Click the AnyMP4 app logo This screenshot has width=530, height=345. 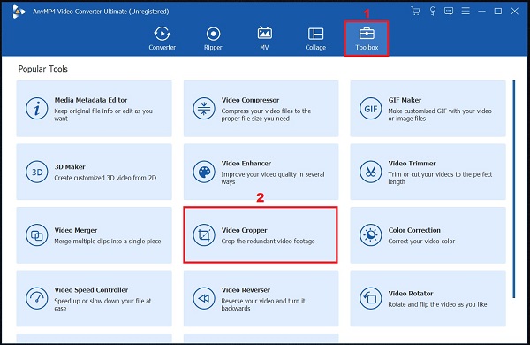(x=19, y=11)
